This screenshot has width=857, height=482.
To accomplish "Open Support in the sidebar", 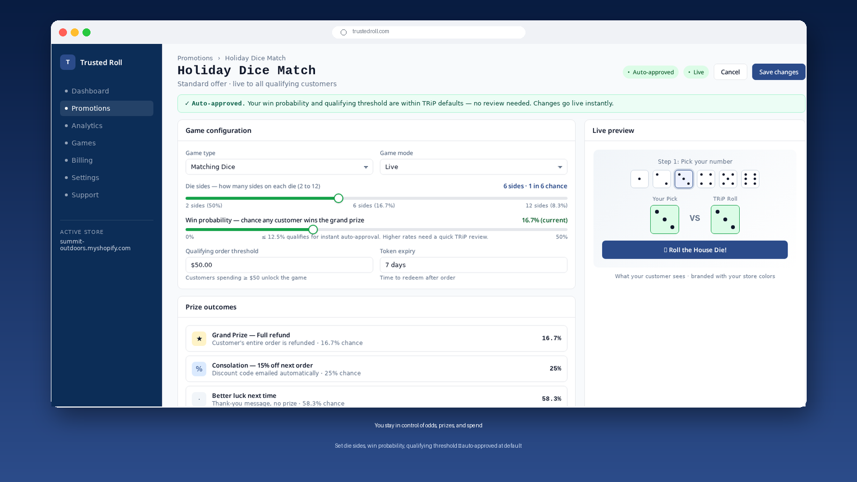I will tap(107, 195).
